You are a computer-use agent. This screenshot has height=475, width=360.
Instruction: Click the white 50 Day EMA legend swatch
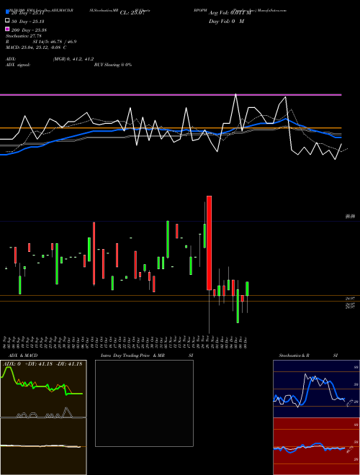[x=7, y=21]
